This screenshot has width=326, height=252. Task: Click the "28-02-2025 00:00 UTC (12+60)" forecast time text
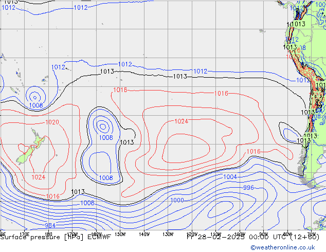click(258, 237)
